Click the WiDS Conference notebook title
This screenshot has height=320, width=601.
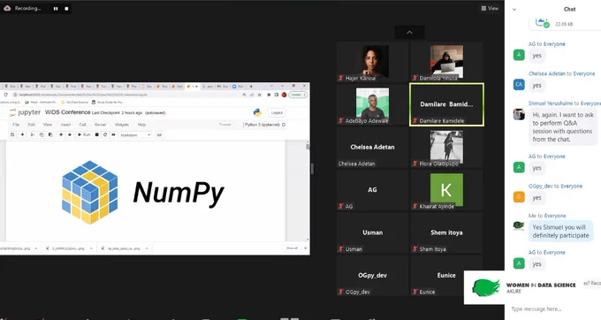[x=67, y=112]
